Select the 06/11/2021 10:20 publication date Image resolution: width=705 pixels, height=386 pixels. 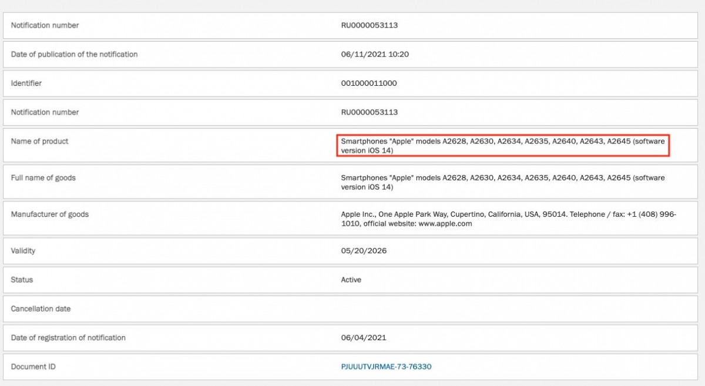[375, 54]
